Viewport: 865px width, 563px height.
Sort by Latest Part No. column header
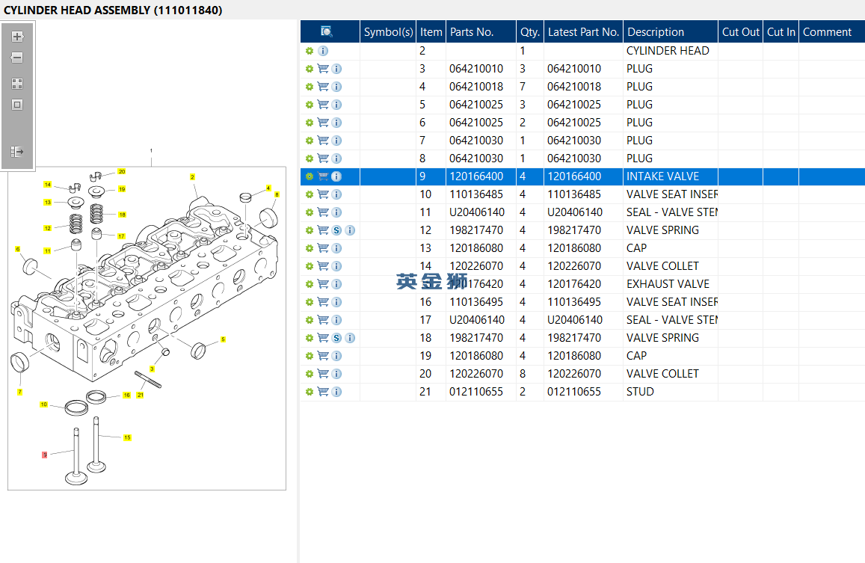point(584,32)
